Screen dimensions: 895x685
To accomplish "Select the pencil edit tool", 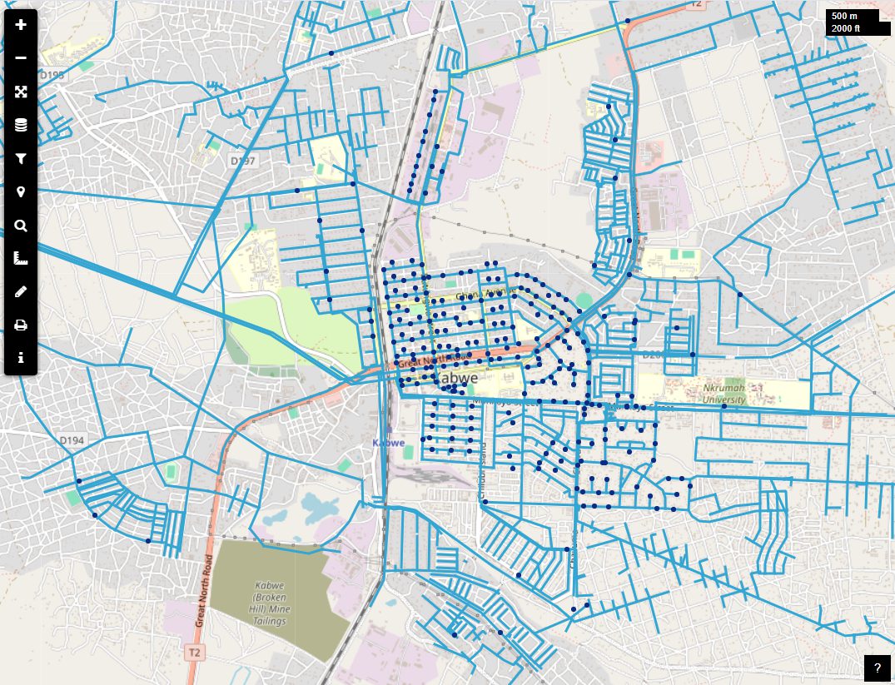I will point(21,291).
